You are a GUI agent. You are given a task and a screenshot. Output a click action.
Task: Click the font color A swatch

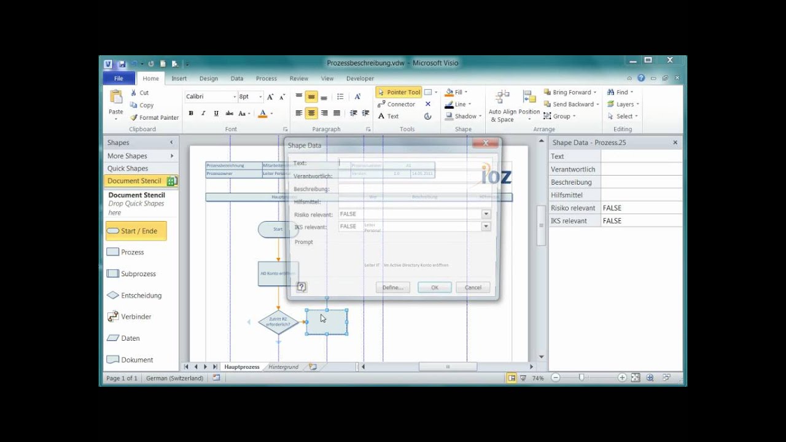coord(263,114)
